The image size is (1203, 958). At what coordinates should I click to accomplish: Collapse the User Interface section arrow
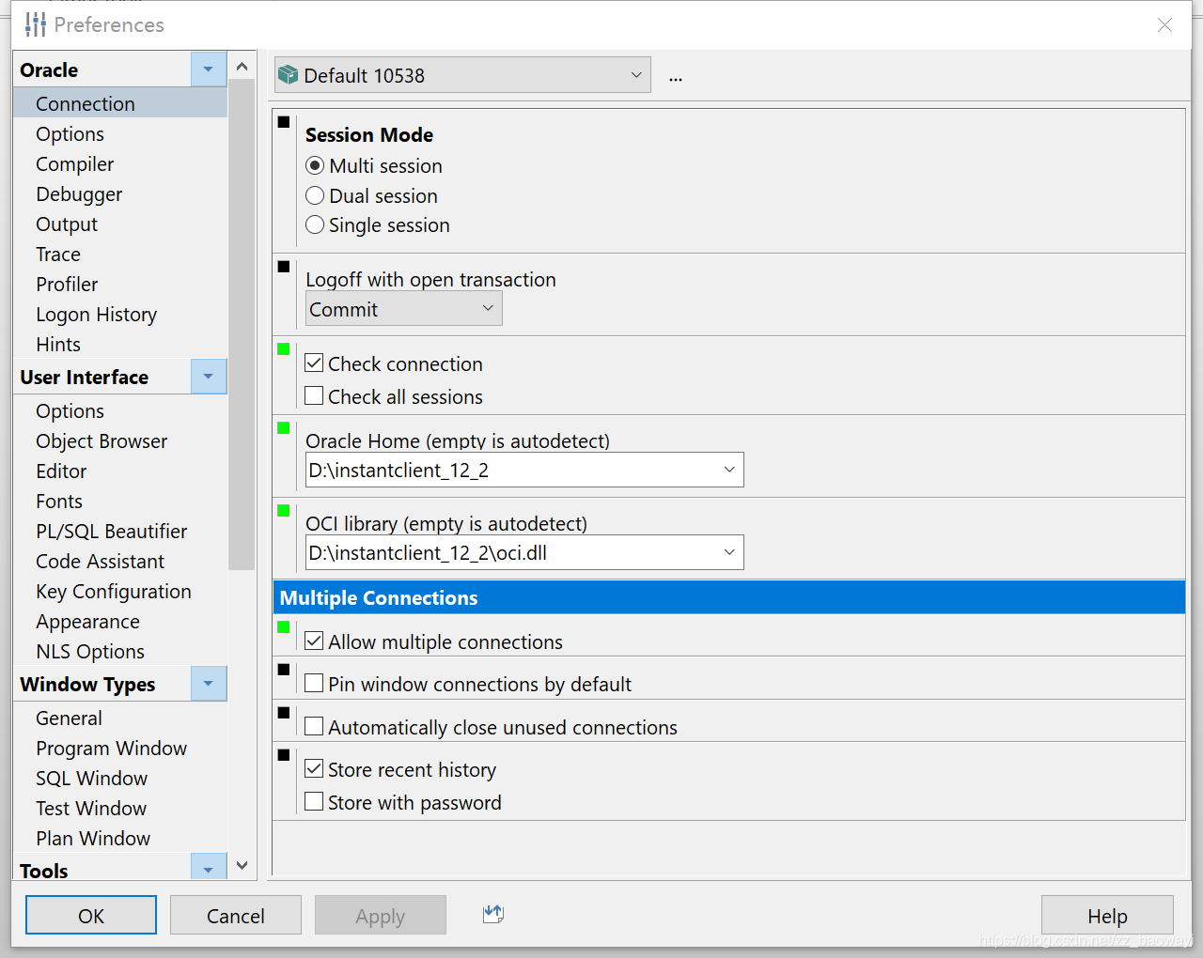click(209, 377)
